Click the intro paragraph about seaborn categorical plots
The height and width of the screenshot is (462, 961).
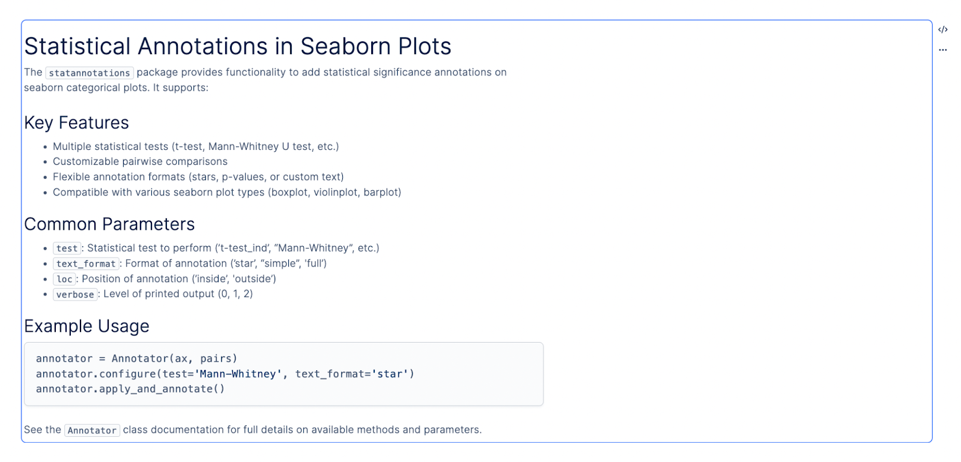click(265, 80)
